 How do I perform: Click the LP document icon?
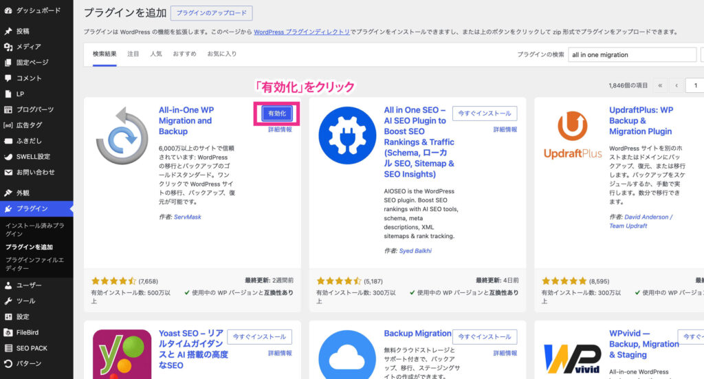click(8, 94)
